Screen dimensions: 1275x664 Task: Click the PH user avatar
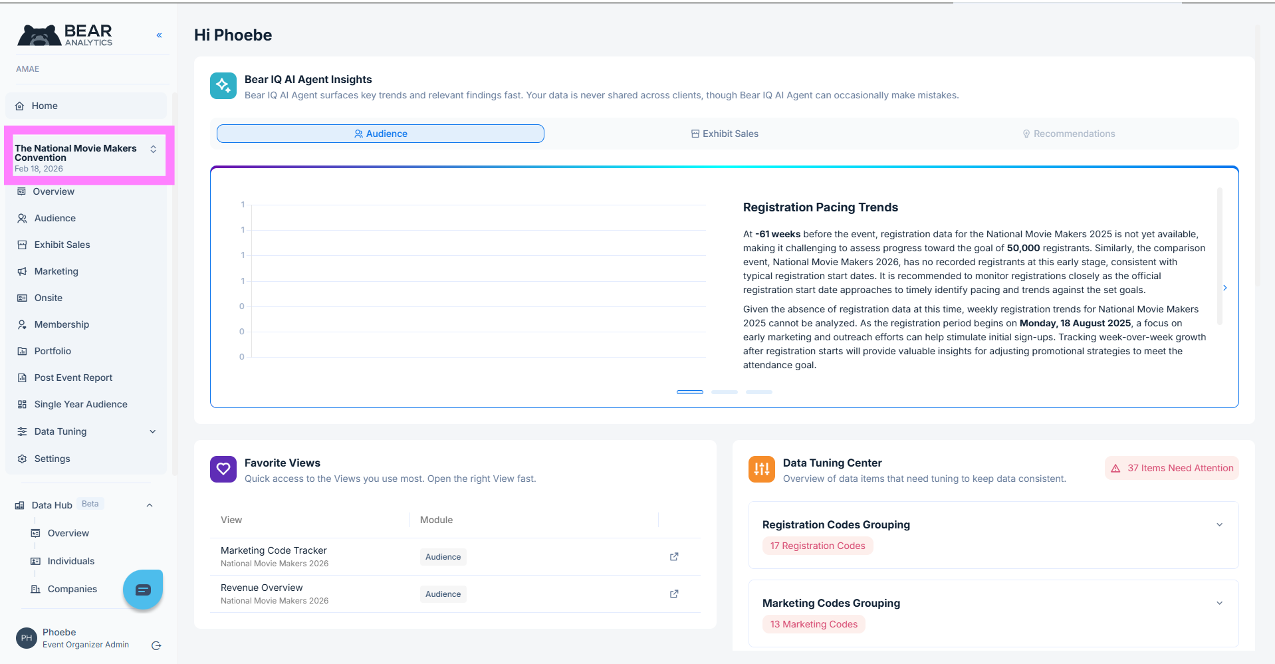pyautogui.click(x=27, y=638)
